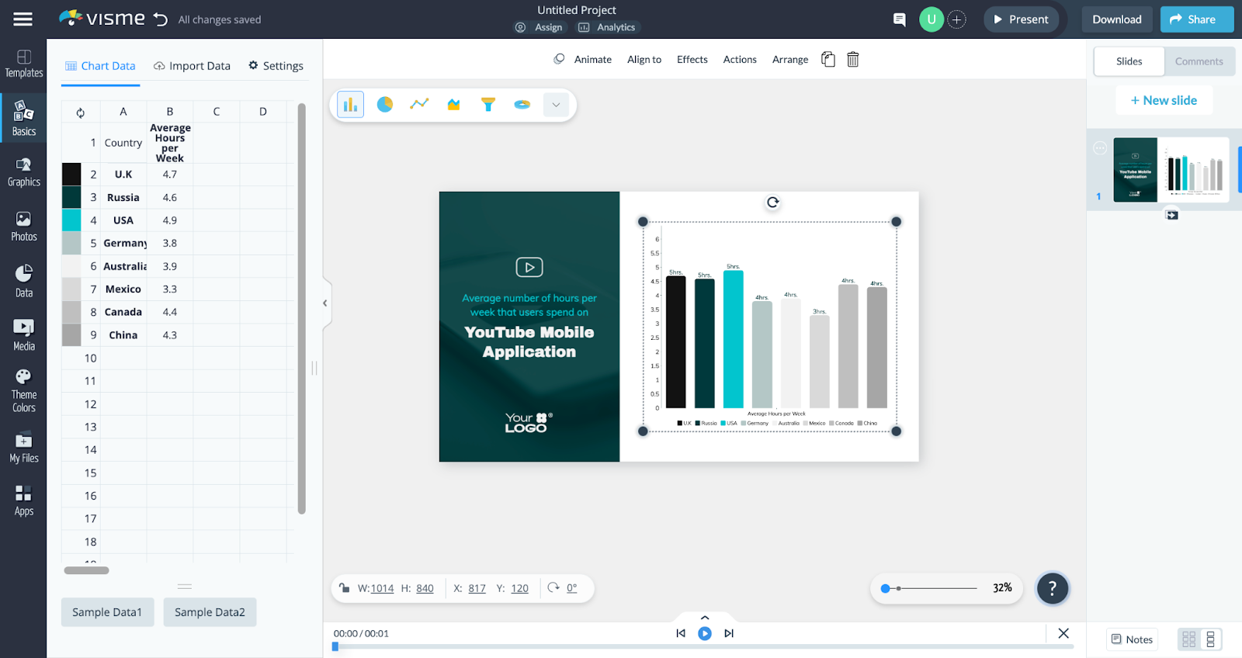This screenshot has height=658, width=1242.
Task: Play the timeline animation
Action: 705,633
